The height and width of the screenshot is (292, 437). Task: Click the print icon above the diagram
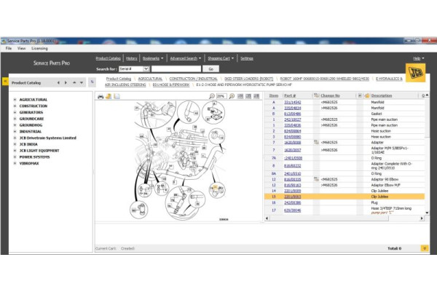[100, 95]
